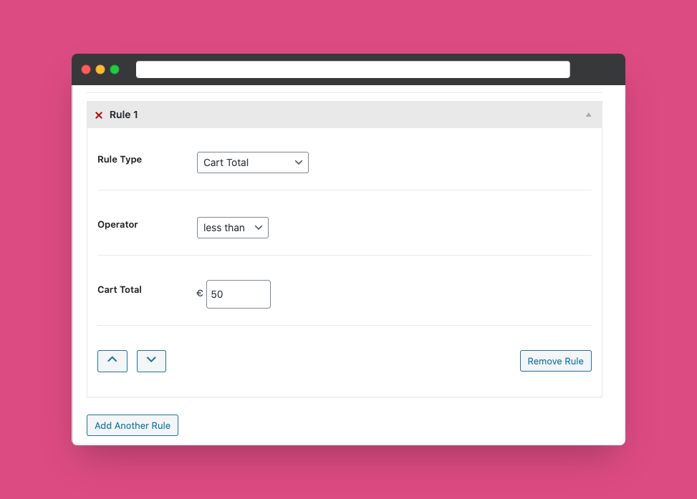The width and height of the screenshot is (697, 499).
Task: Click the Add Another Rule button
Action: 133,425
